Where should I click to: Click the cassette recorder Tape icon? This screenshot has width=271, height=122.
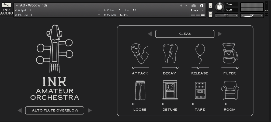[200, 90]
